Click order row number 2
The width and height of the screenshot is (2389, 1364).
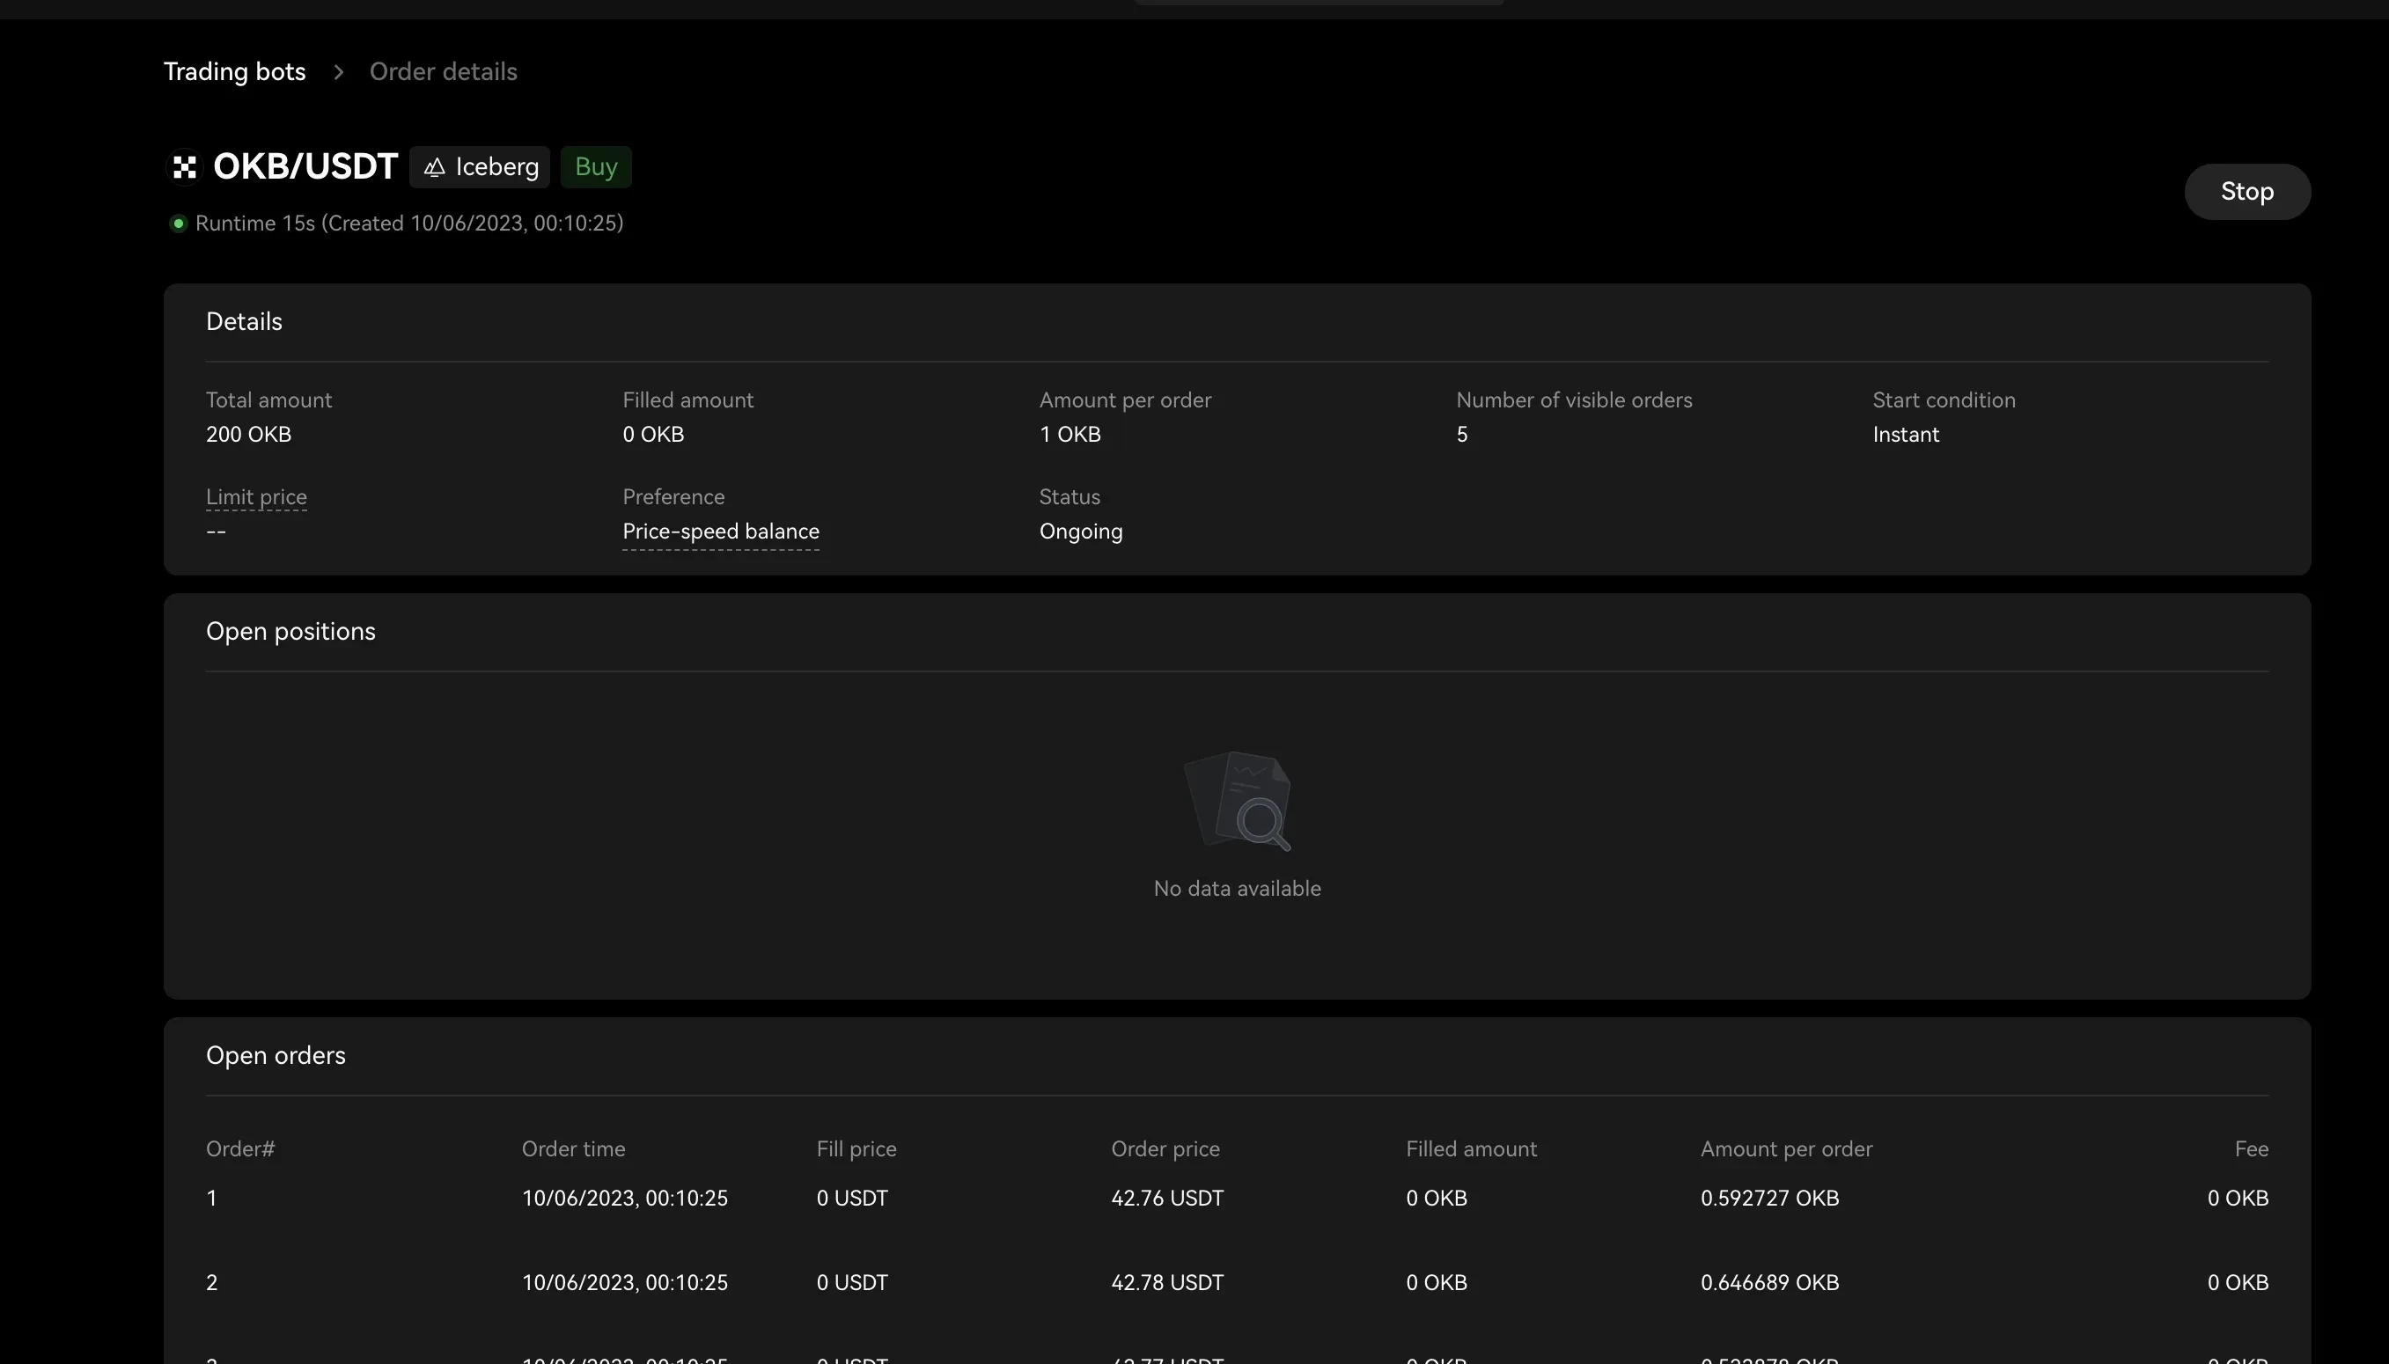click(x=212, y=1282)
